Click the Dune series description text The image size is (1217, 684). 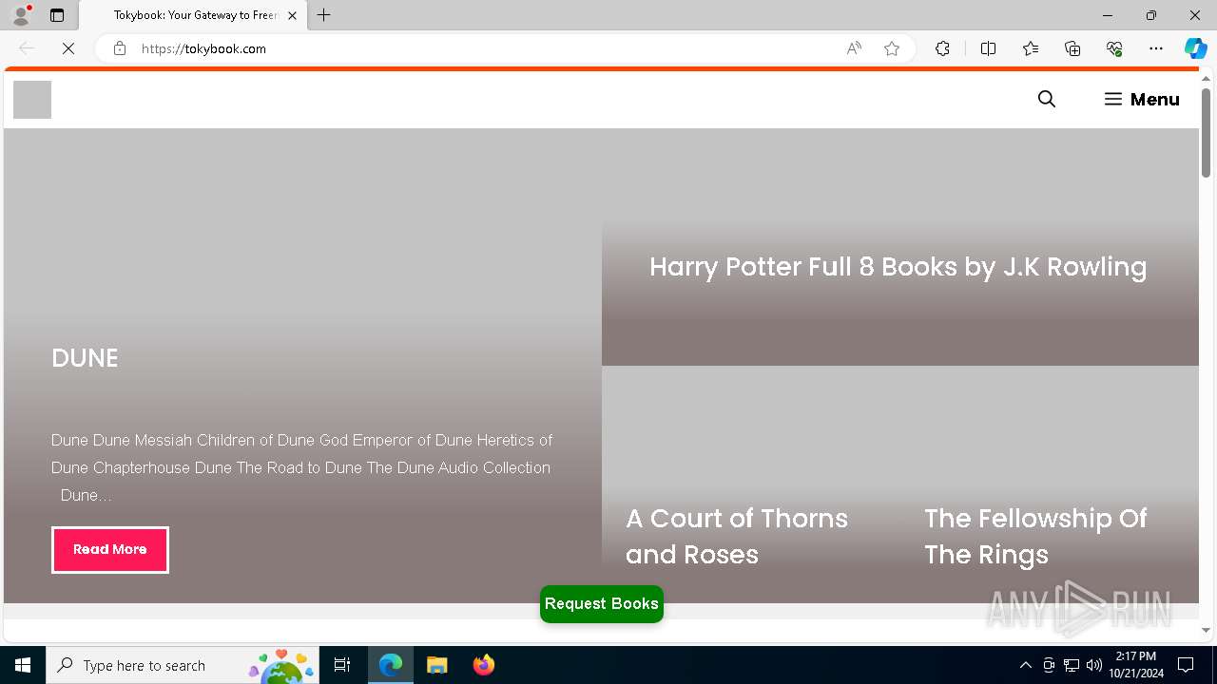[302, 467]
